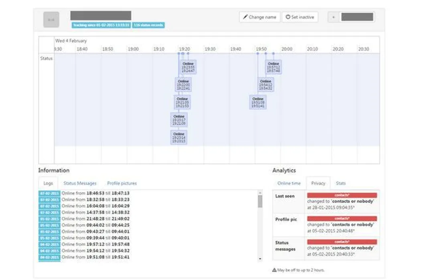
Task: Click the profile avatar thumbnail
Action: (x=51, y=20)
